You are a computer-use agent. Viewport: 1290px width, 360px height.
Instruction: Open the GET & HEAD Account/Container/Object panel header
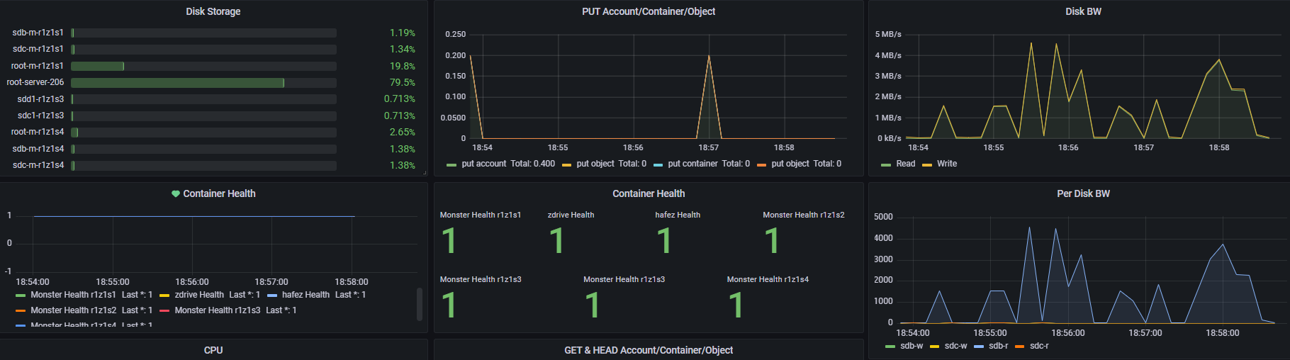click(x=648, y=350)
